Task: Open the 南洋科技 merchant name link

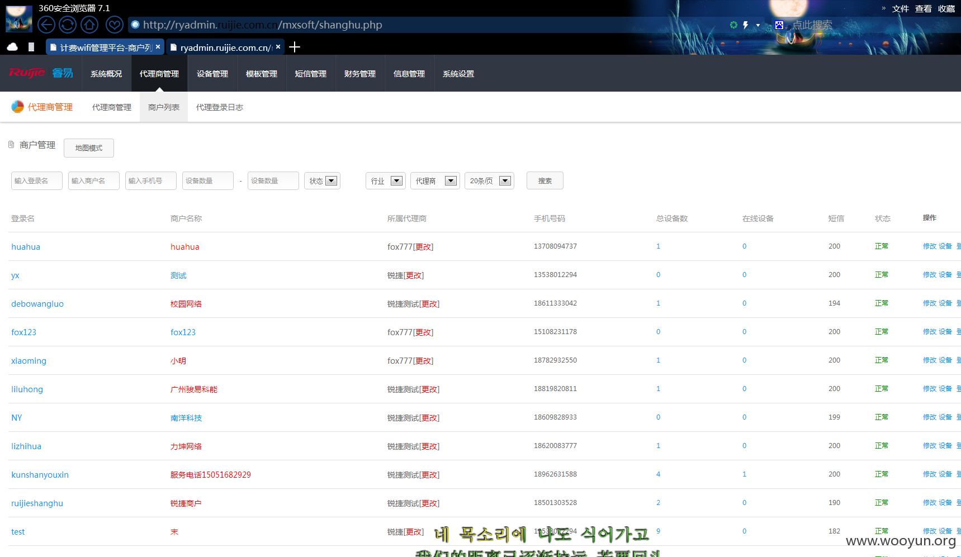Action: tap(186, 417)
